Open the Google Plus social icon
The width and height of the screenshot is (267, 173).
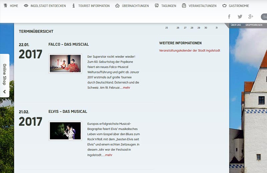(x=251, y=16)
